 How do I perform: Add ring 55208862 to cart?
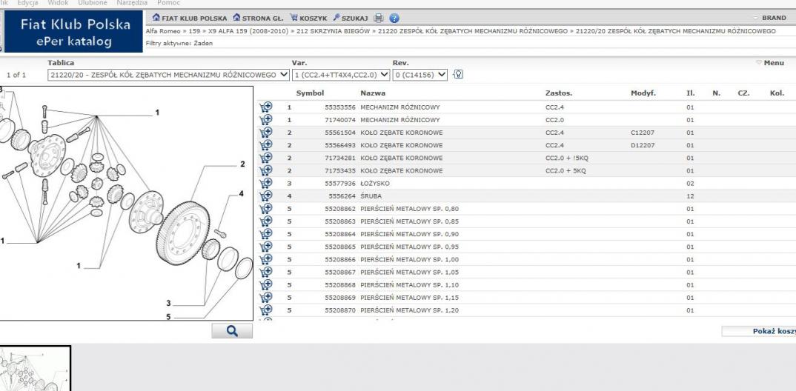(x=265, y=208)
